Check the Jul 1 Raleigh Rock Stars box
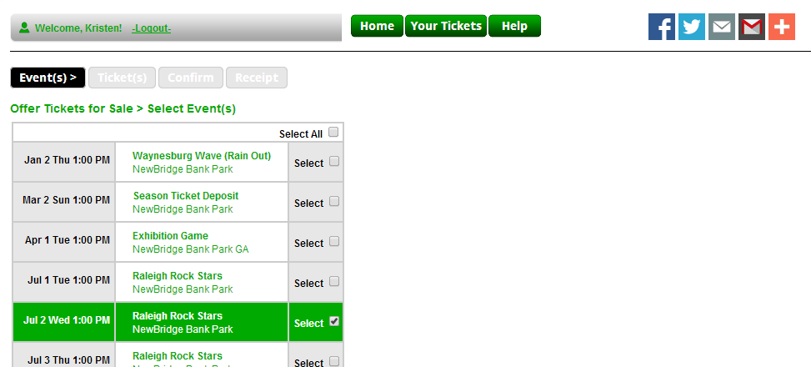Viewport: 811px width, 367px height. point(334,282)
